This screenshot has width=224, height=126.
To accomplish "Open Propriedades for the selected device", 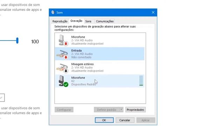I will pyautogui.click(x=135, y=110).
